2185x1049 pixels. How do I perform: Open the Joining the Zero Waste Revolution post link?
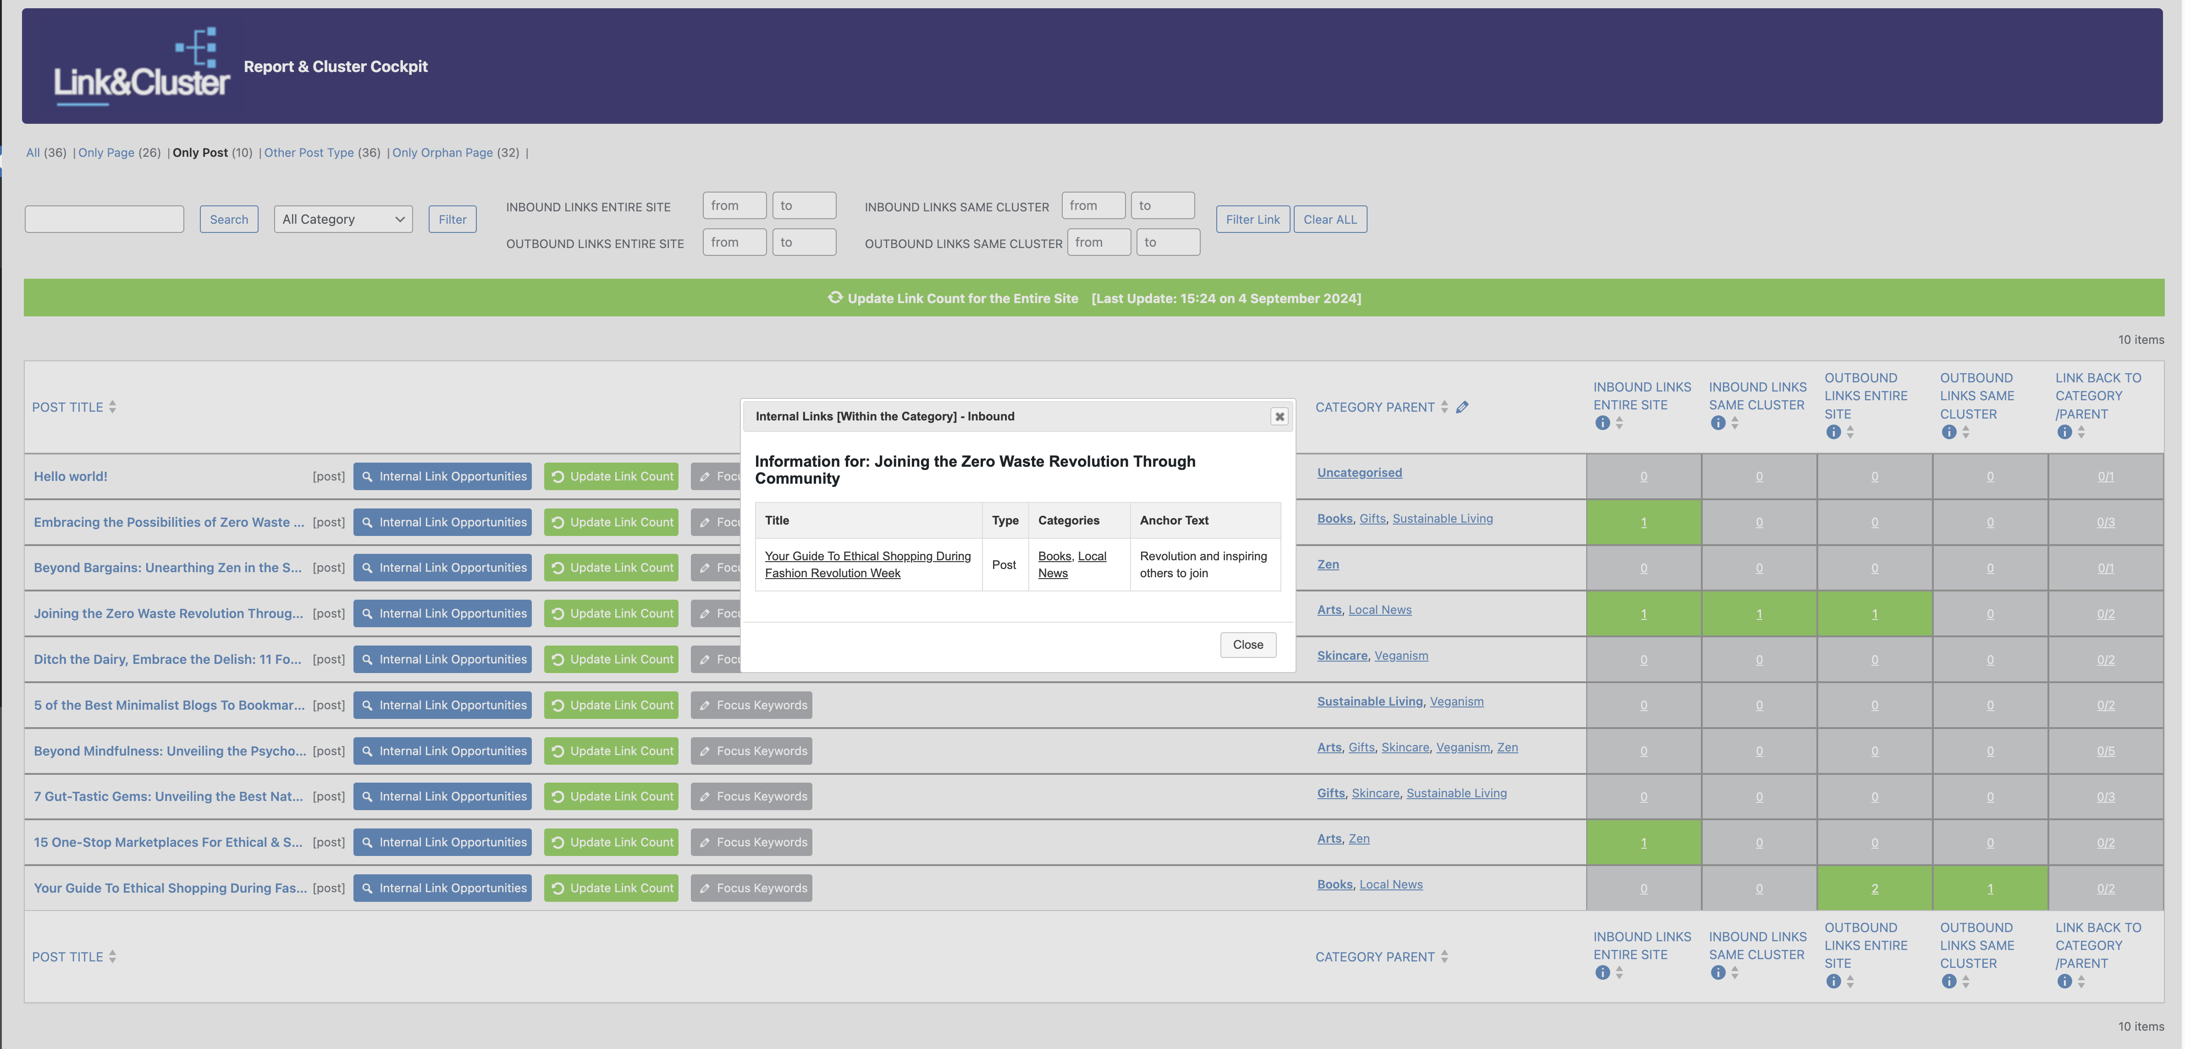pyautogui.click(x=168, y=614)
